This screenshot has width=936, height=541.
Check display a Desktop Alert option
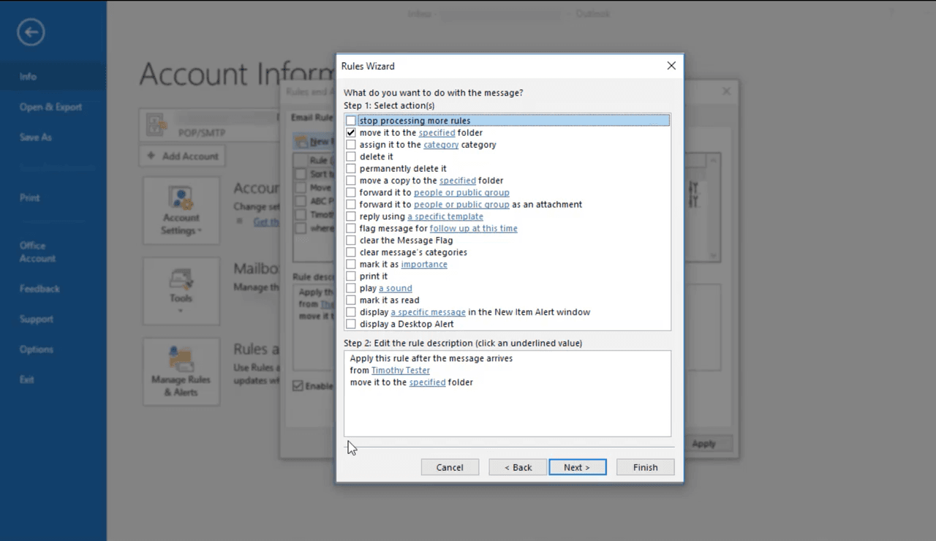click(x=351, y=324)
